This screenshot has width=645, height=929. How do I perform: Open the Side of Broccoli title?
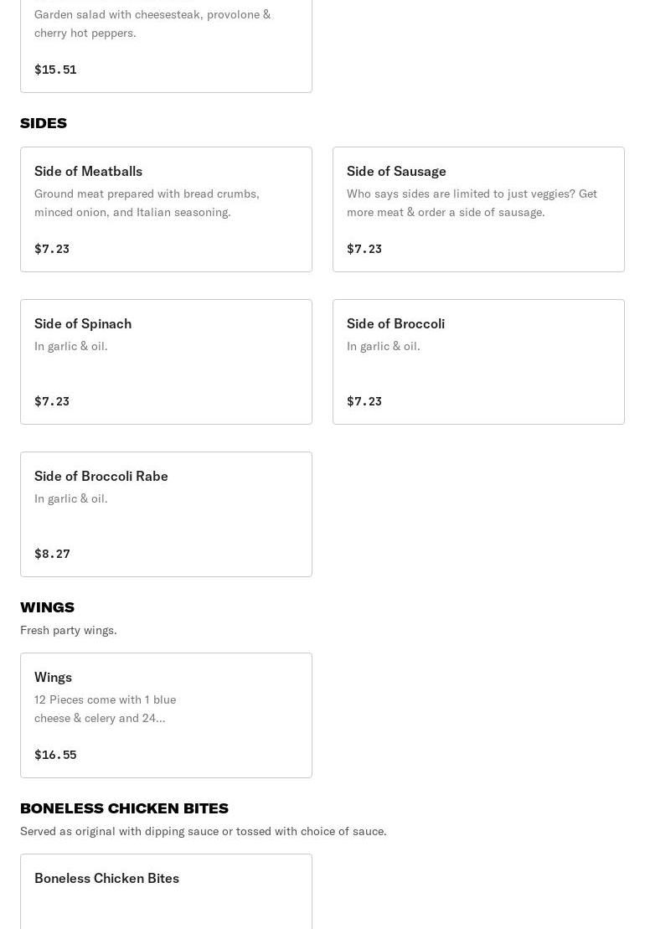coord(395,323)
